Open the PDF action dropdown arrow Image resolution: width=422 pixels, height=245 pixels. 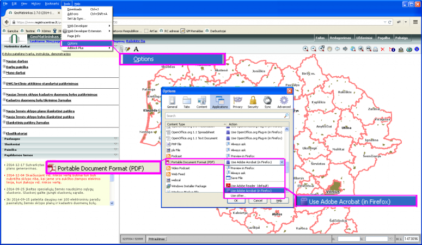[x=282, y=162]
